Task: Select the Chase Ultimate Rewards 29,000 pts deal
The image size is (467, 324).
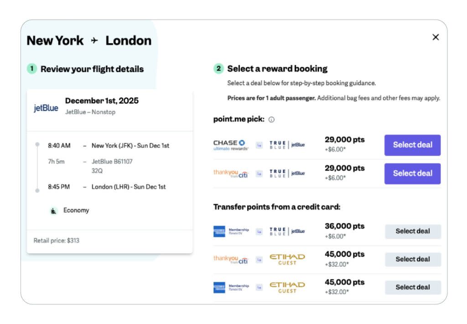Action: 412,145
